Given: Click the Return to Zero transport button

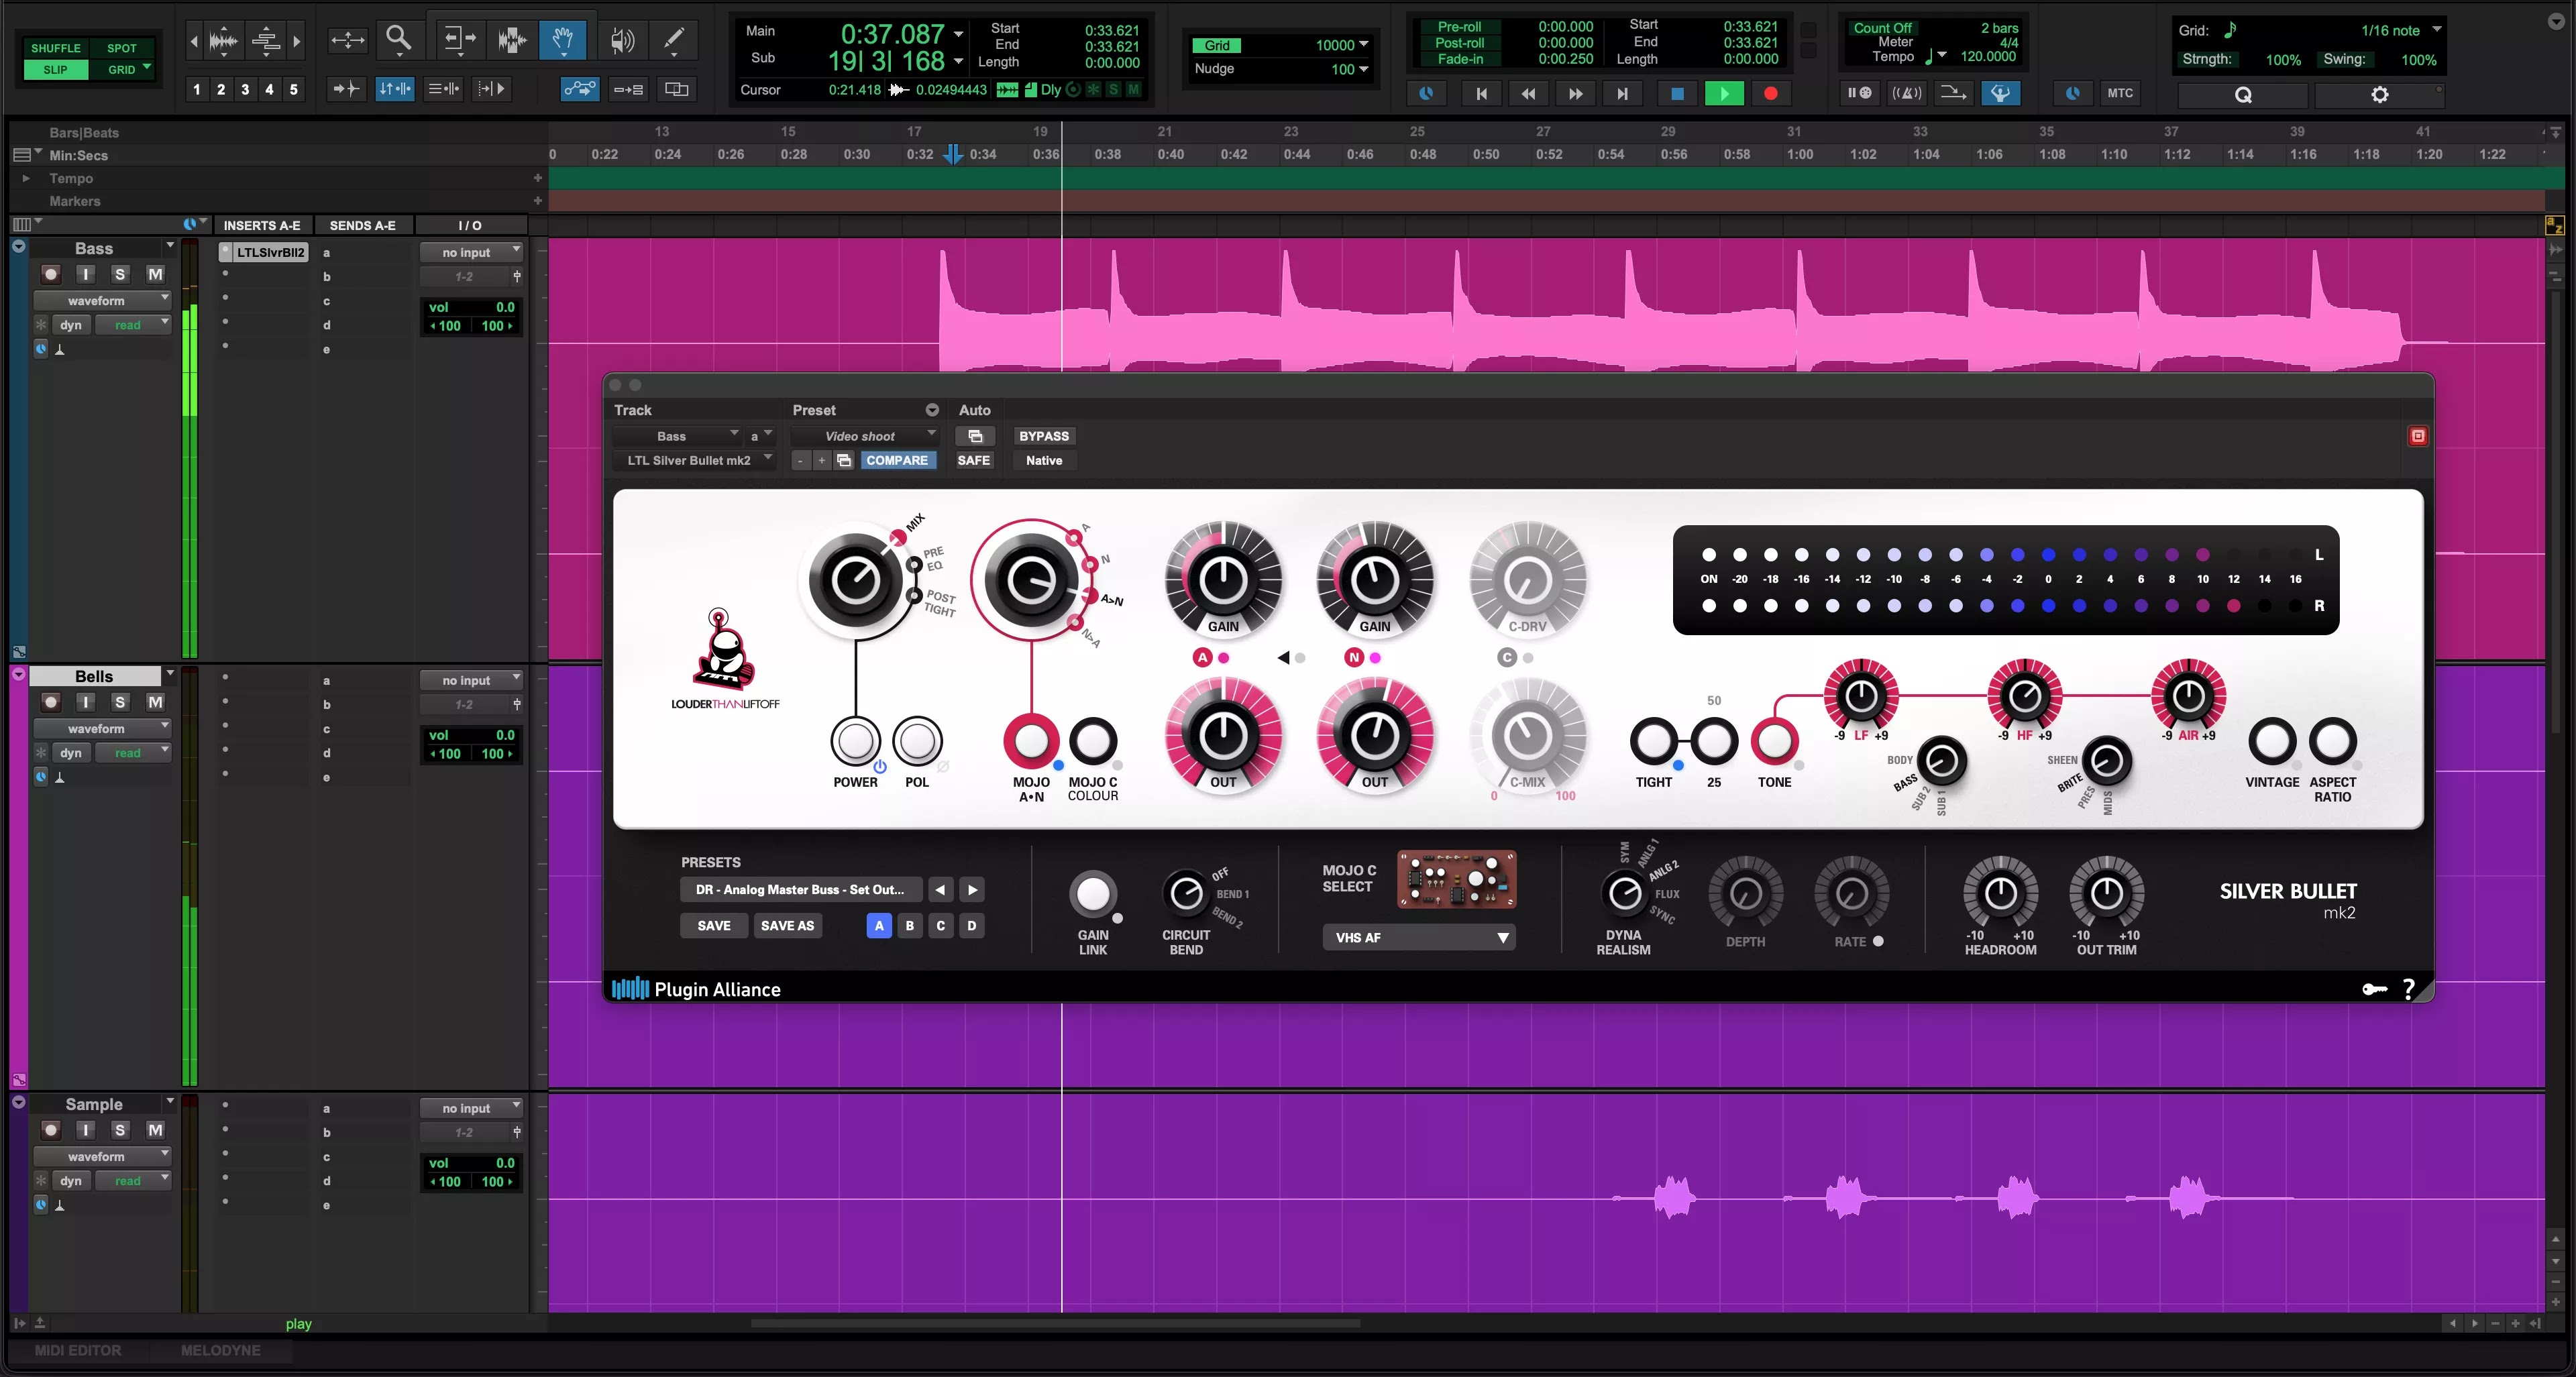Looking at the screenshot, I should [x=1481, y=93].
